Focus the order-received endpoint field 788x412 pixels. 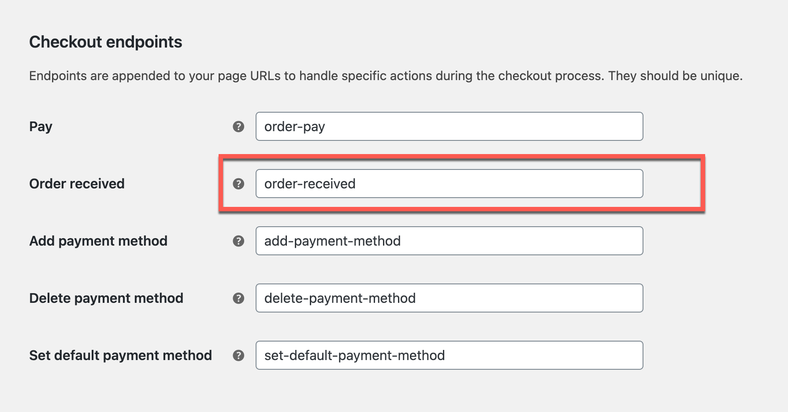449,184
